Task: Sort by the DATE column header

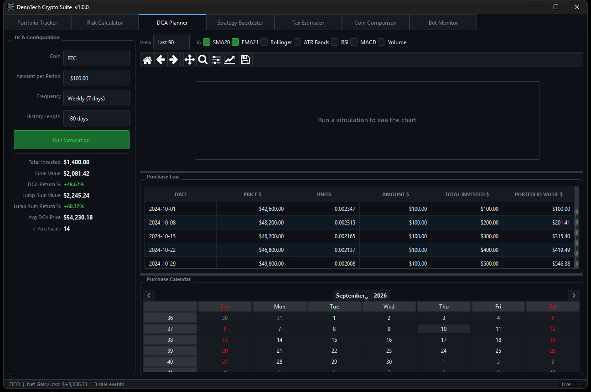Action: click(181, 194)
